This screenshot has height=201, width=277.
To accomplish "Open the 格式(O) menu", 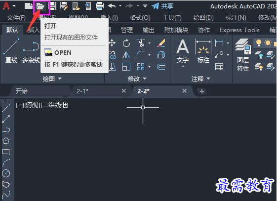I will tap(140, 18).
